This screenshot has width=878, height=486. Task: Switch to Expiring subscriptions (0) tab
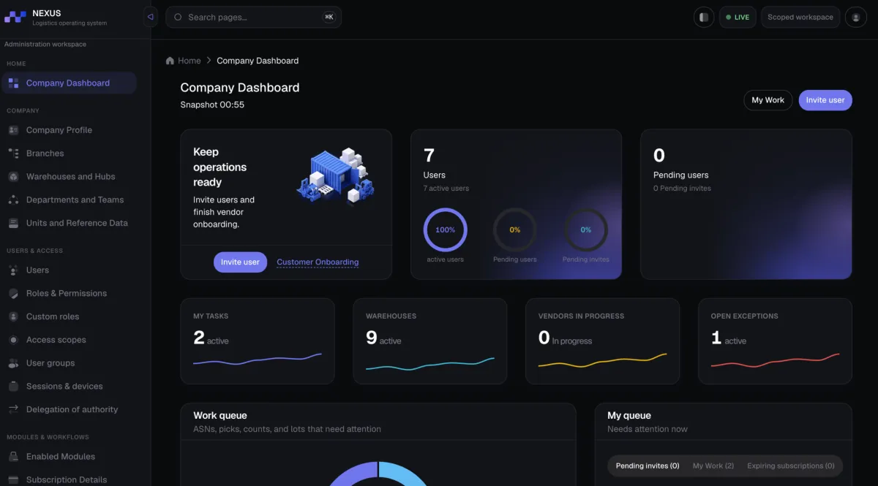791,466
